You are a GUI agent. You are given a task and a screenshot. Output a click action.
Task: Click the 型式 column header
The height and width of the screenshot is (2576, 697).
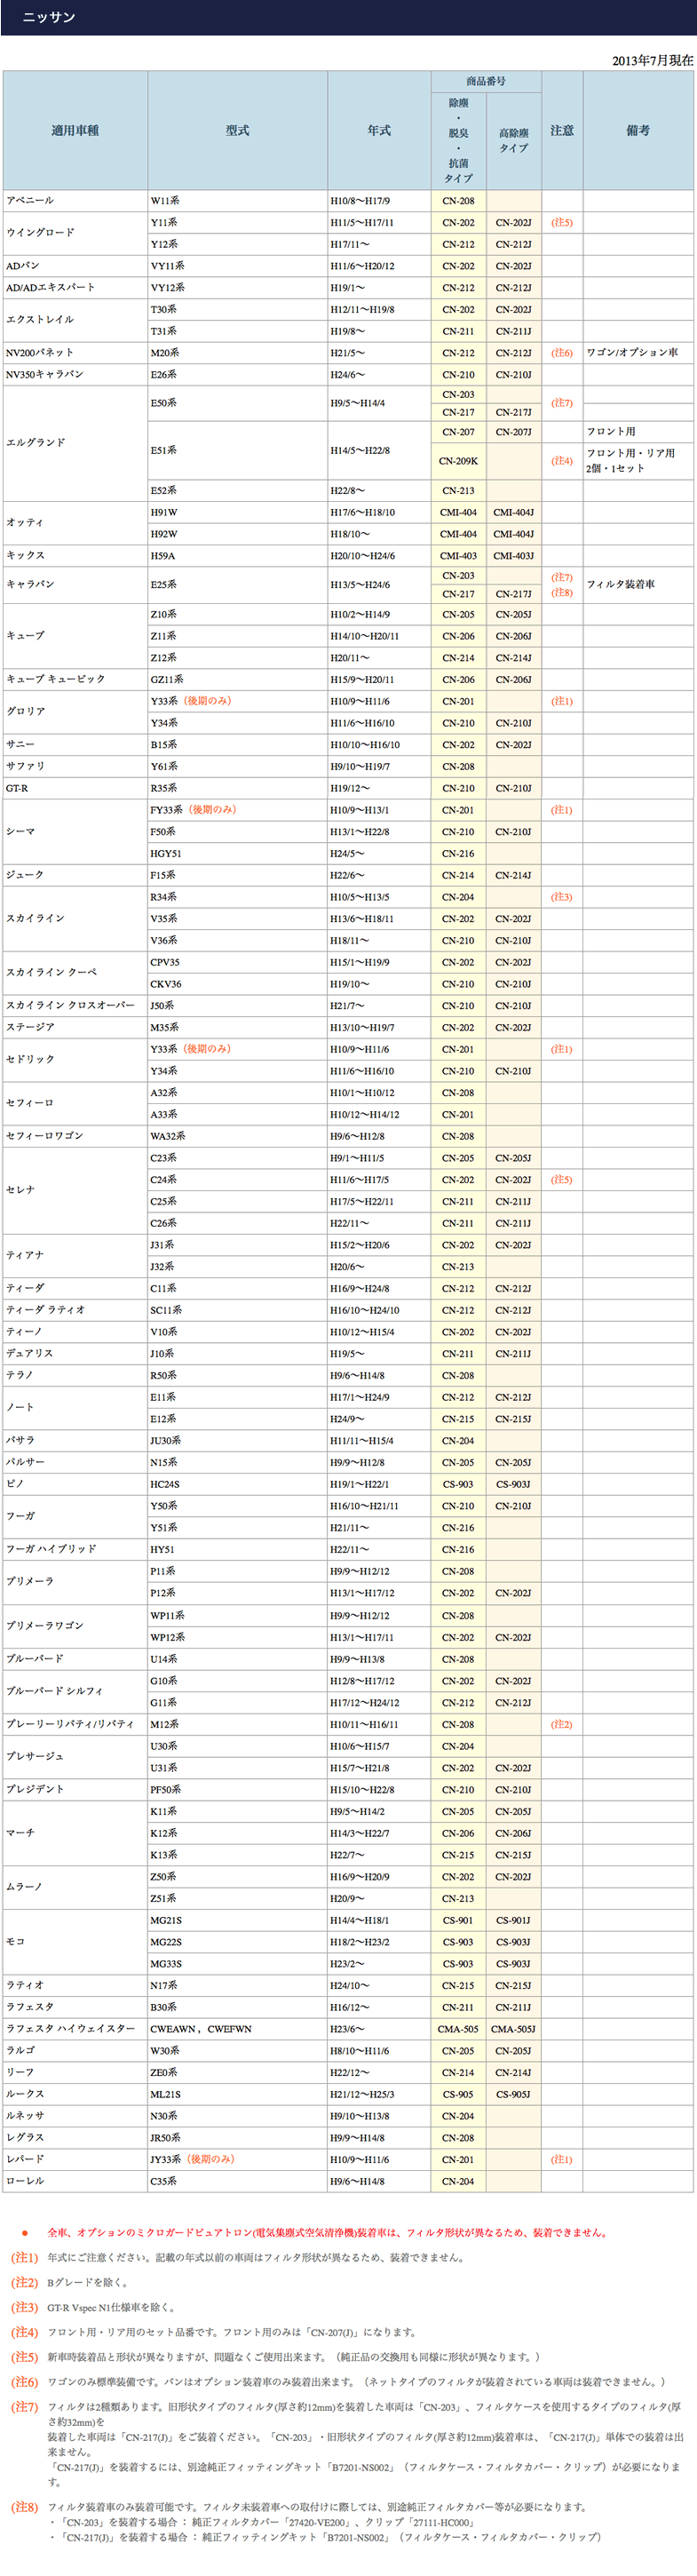point(237,130)
